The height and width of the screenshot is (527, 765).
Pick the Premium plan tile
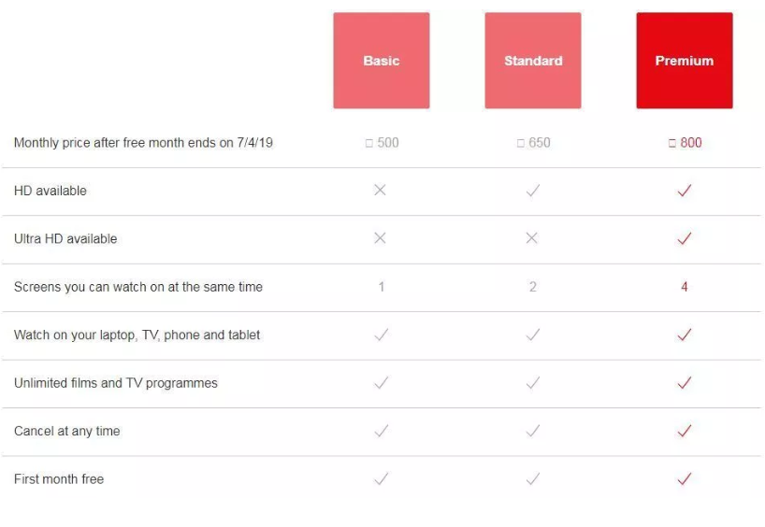point(685,61)
